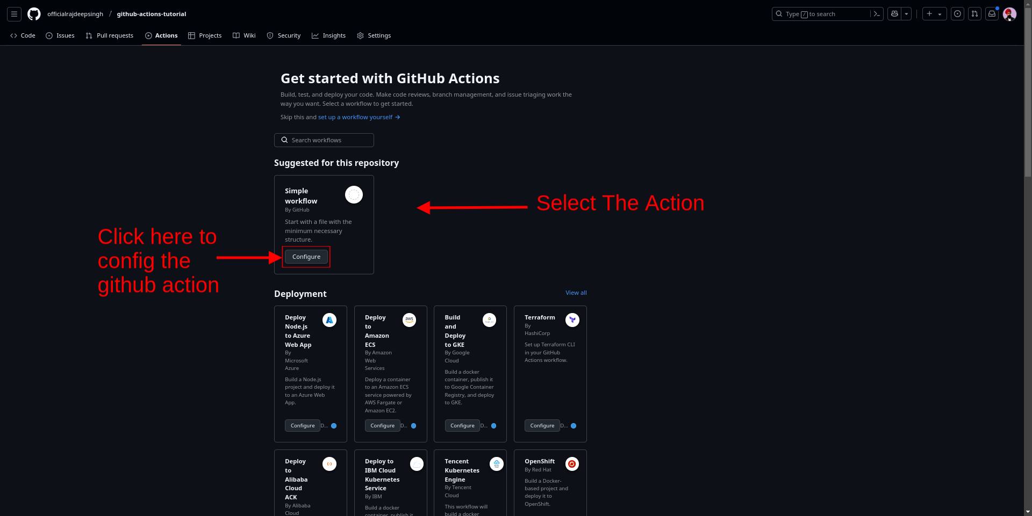This screenshot has height=516, width=1032.
Task: Configure the Terraform workflow
Action: pyautogui.click(x=542, y=426)
